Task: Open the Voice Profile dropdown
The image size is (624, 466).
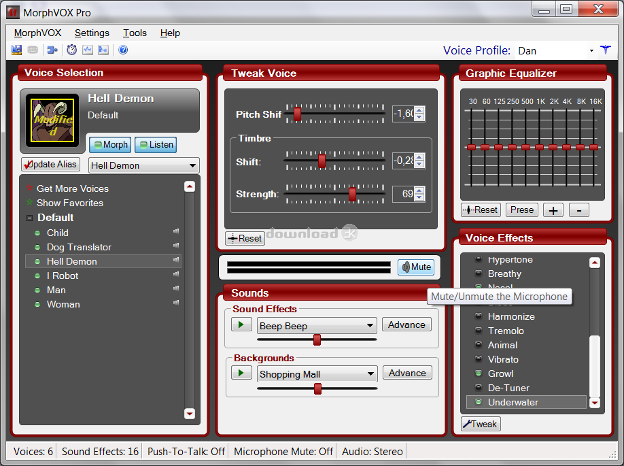Action: click(591, 50)
